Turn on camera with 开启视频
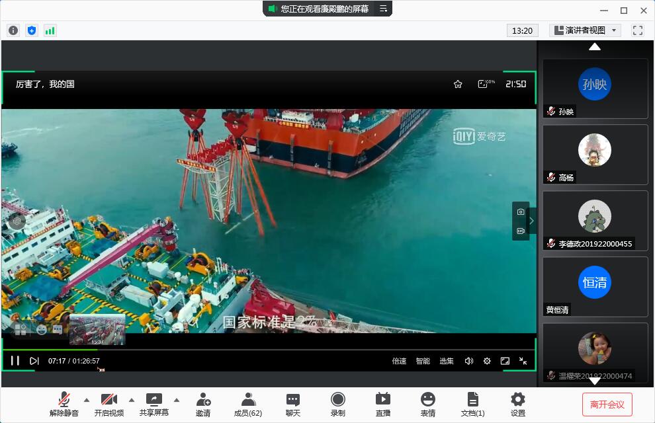 [109, 404]
